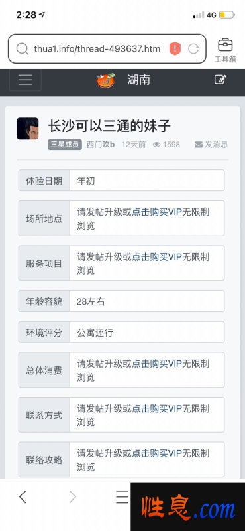This screenshot has height=531, width=245.
Task: Tap the 三星成员 member badge
Action: [65, 145]
